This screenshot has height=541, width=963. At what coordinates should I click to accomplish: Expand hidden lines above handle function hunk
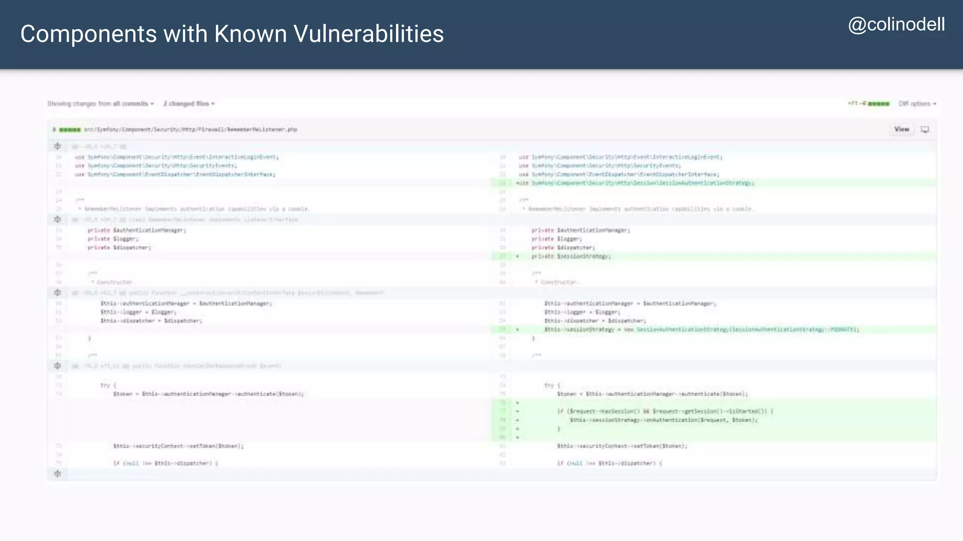pyautogui.click(x=57, y=366)
